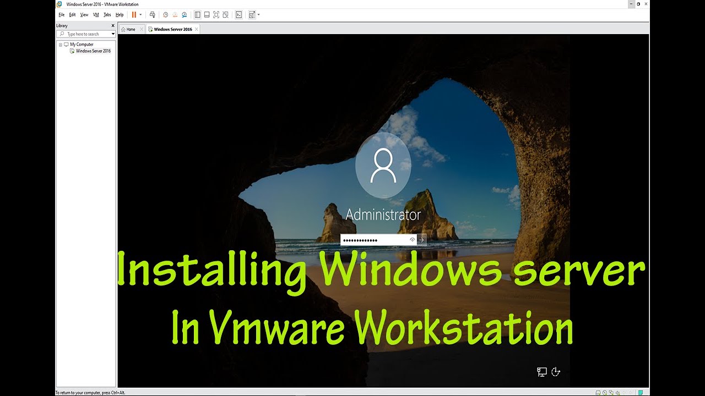The height and width of the screenshot is (396, 705).
Task: Toggle the thumbnail bar toolbar icon
Action: (207, 15)
